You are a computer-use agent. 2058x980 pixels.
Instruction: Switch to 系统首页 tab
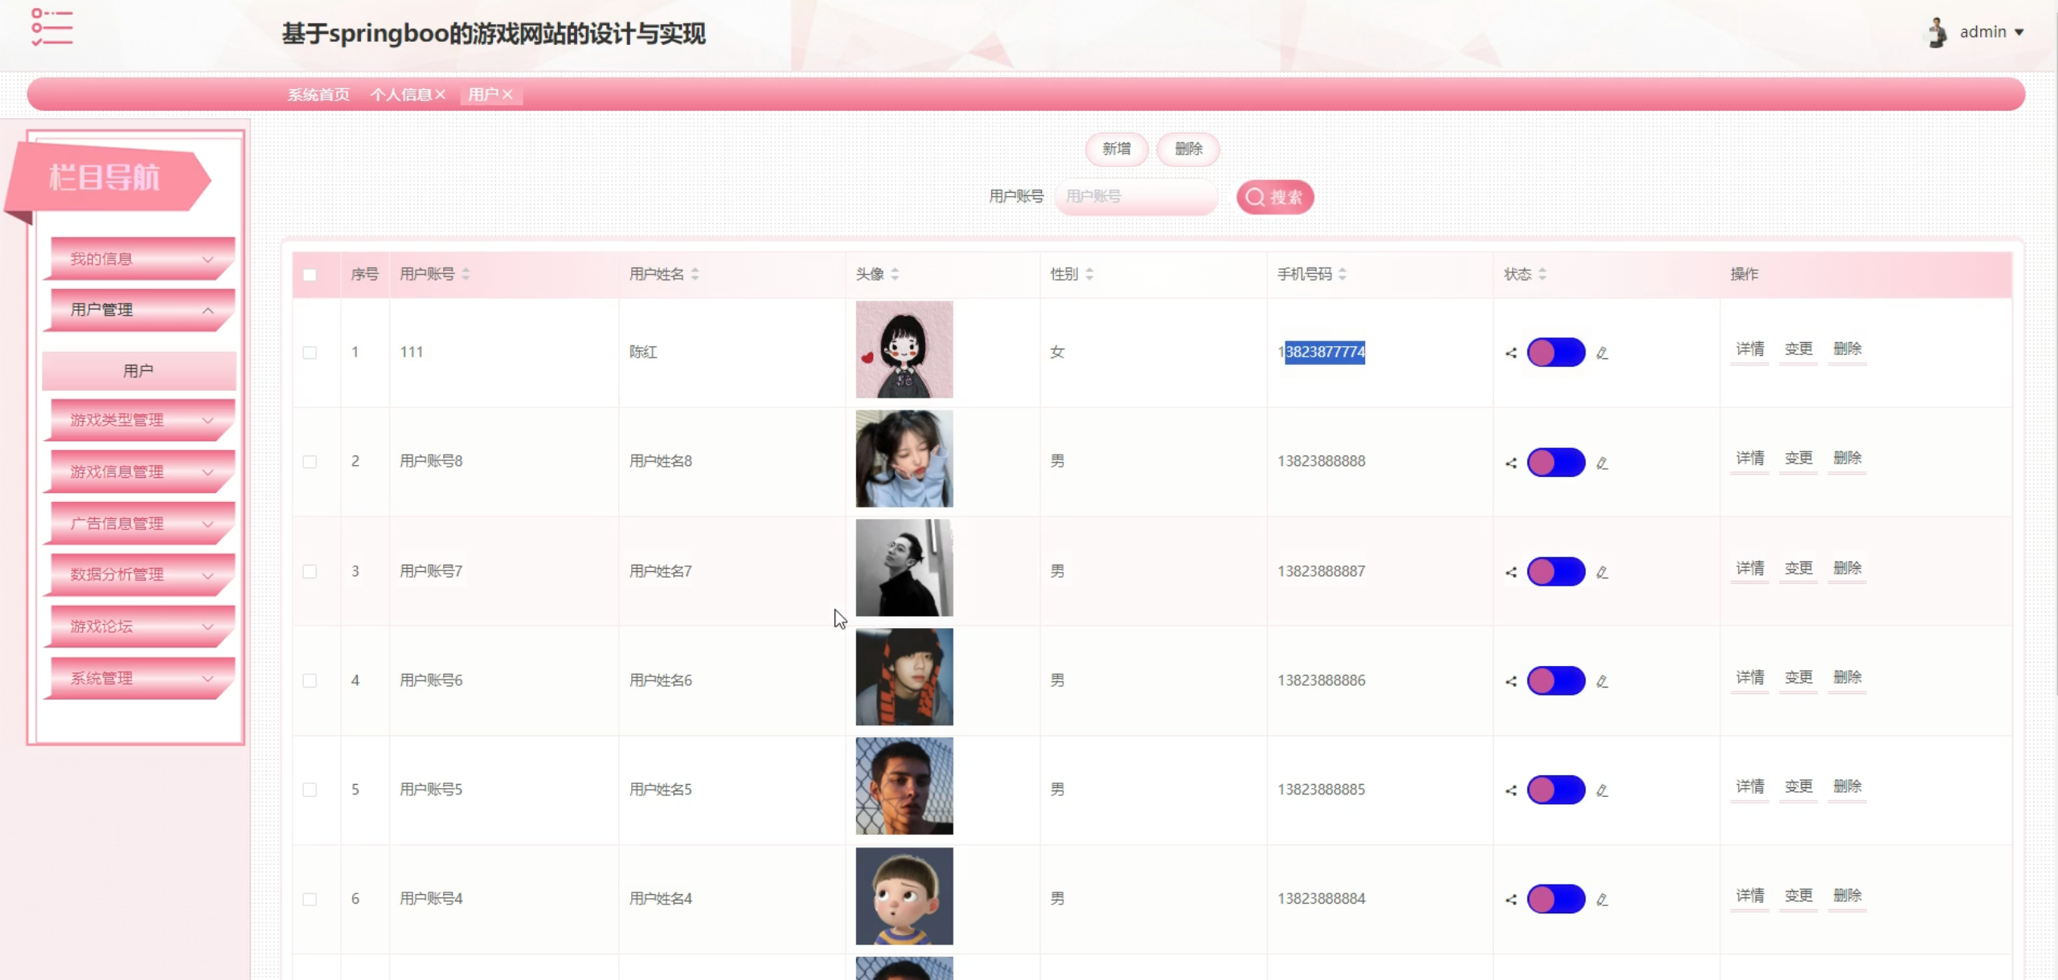tap(318, 95)
